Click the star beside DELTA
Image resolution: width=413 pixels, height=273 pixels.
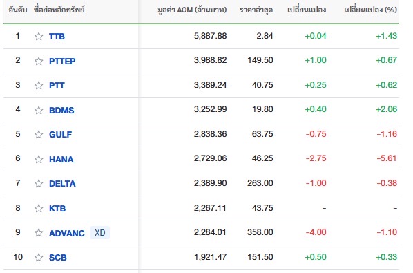tap(39, 183)
